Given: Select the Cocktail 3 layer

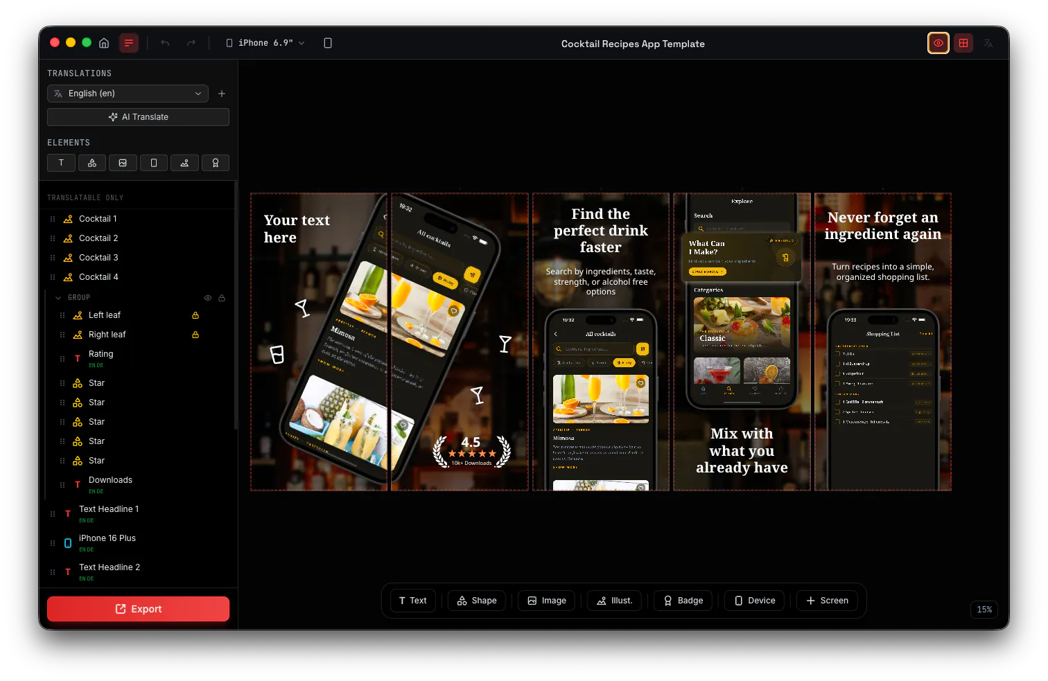Looking at the screenshot, I should (x=138, y=258).
